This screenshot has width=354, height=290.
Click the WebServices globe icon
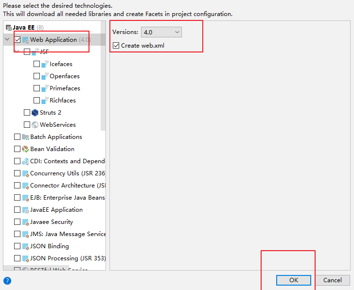[35, 125]
